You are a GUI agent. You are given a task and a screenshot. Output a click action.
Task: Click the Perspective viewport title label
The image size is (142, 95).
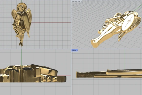(x=76, y=1)
